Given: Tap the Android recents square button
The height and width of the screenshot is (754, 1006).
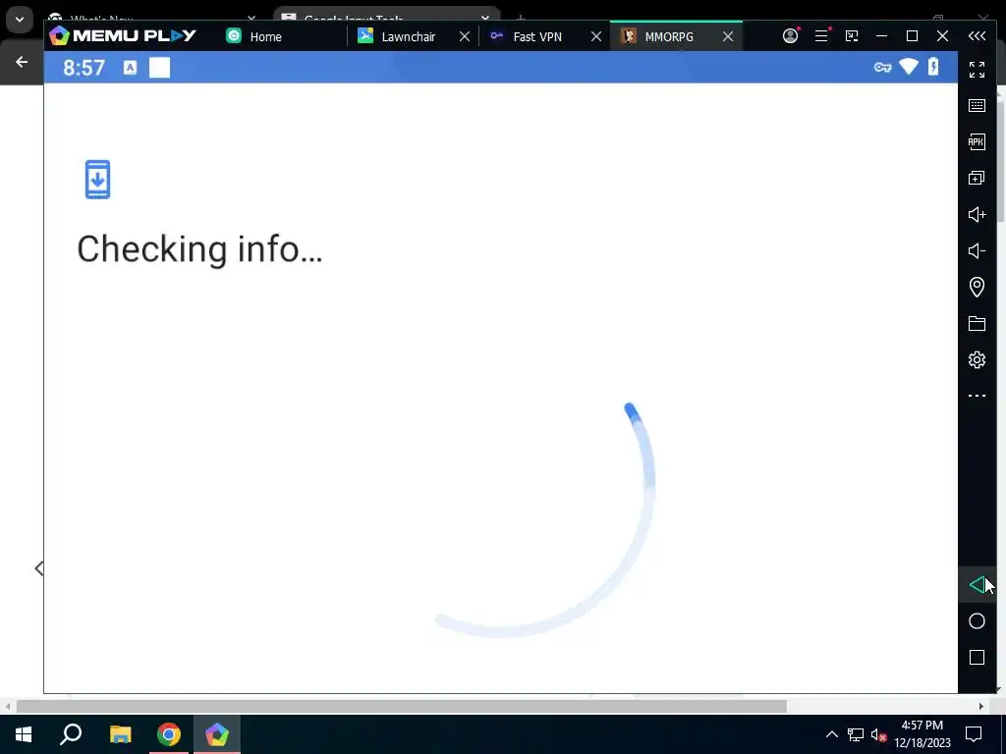Looking at the screenshot, I should [x=977, y=657].
